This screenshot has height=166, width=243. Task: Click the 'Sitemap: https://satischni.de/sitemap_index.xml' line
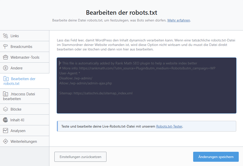tap(96, 93)
